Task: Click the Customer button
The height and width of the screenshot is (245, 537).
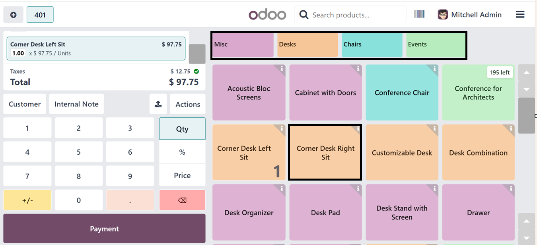Action: coord(25,104)
